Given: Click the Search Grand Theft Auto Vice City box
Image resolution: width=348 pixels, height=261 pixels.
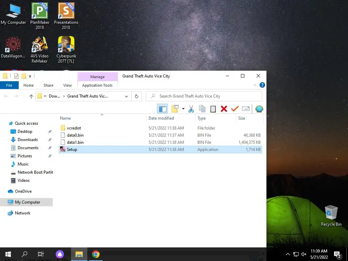Looking at the screenshot, I should [204, 96].
